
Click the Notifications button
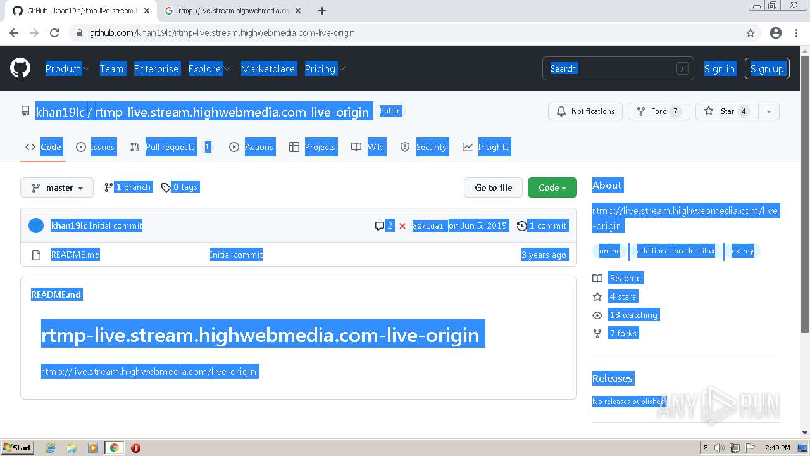click(x=585, y=111)
